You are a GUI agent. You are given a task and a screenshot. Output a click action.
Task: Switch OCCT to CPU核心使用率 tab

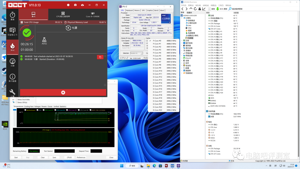(x=63, y=14)
